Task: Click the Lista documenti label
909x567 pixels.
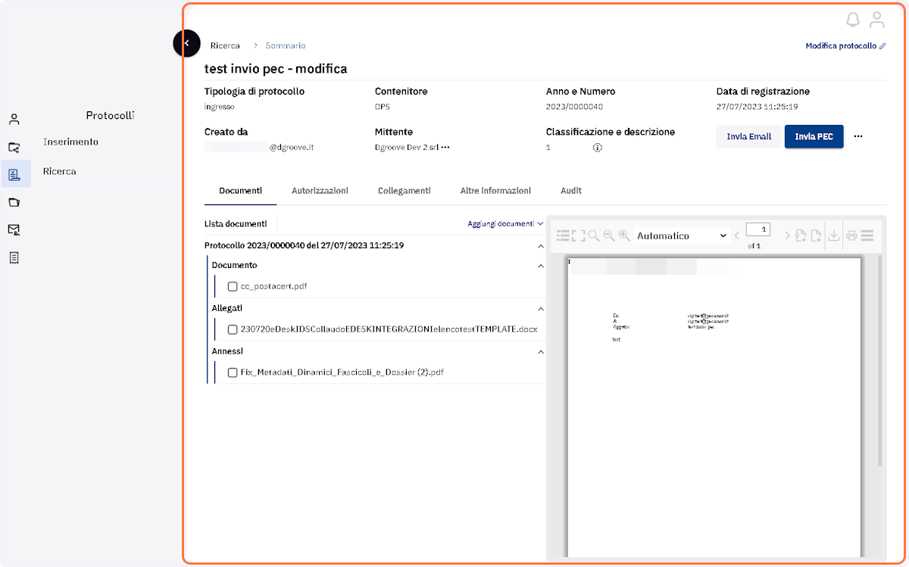Action: (x=236, y=224)
